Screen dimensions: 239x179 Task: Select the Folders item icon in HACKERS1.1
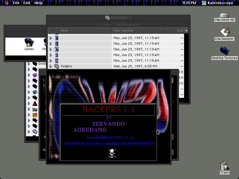[57, 66]
